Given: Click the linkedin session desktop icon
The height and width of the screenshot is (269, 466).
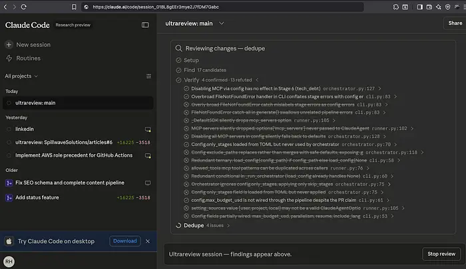Looking at the screenshot, I should coord(148,130).
